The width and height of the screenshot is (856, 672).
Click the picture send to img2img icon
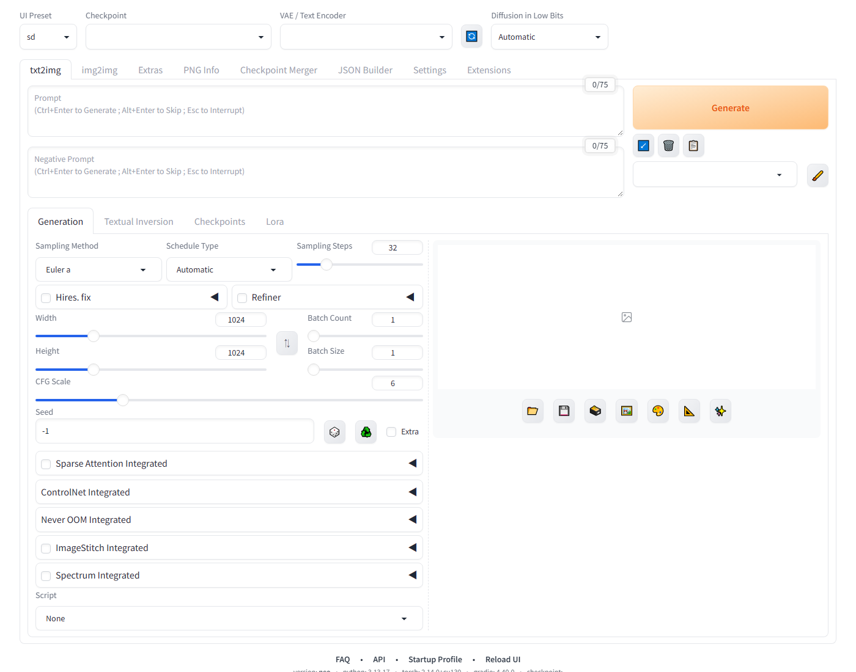[x=627, y=411]
